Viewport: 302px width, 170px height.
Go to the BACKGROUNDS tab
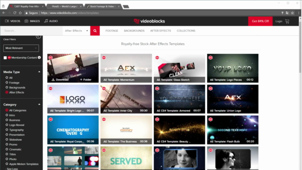134,31
